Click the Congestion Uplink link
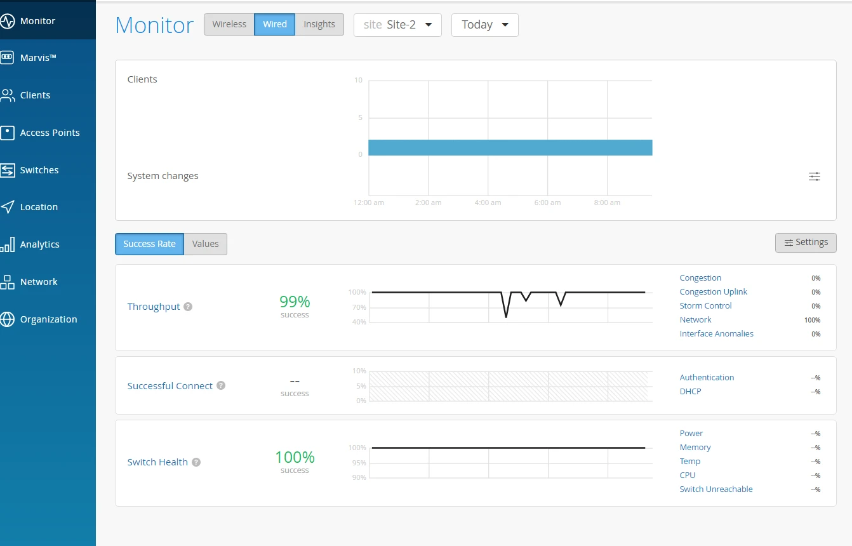This screenshot has height=546, width=852. tap(713, 291)
